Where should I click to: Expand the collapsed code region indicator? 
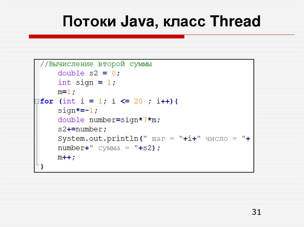(37, 101)
